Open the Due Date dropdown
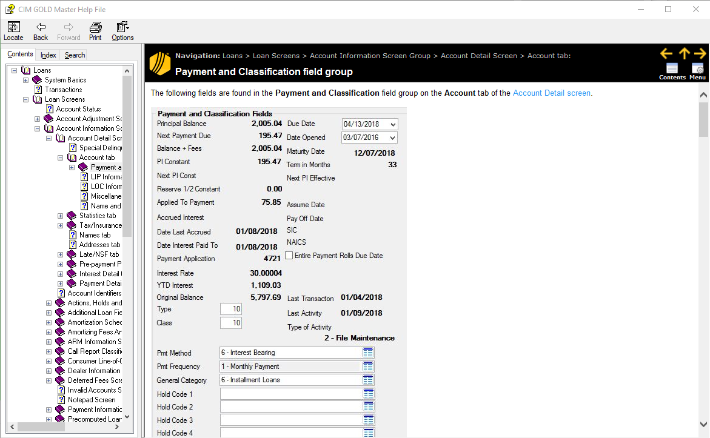 coord(392,124)
